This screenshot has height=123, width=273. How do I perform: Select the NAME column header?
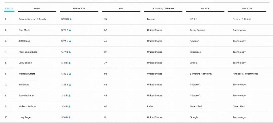tap(37, 9)
